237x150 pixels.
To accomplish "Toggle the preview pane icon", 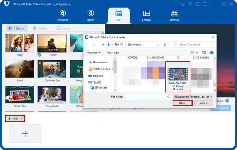I will coord(204,52).
